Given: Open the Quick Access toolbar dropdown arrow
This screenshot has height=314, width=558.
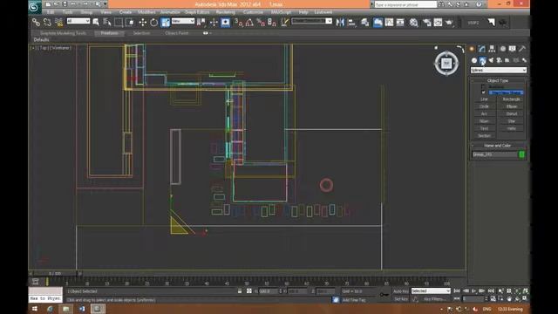Looking at the screenshot, I should [x=105, y=4].
